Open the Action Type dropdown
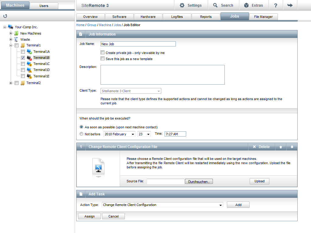Screen dimensions: 311x233 coord(162,205)
